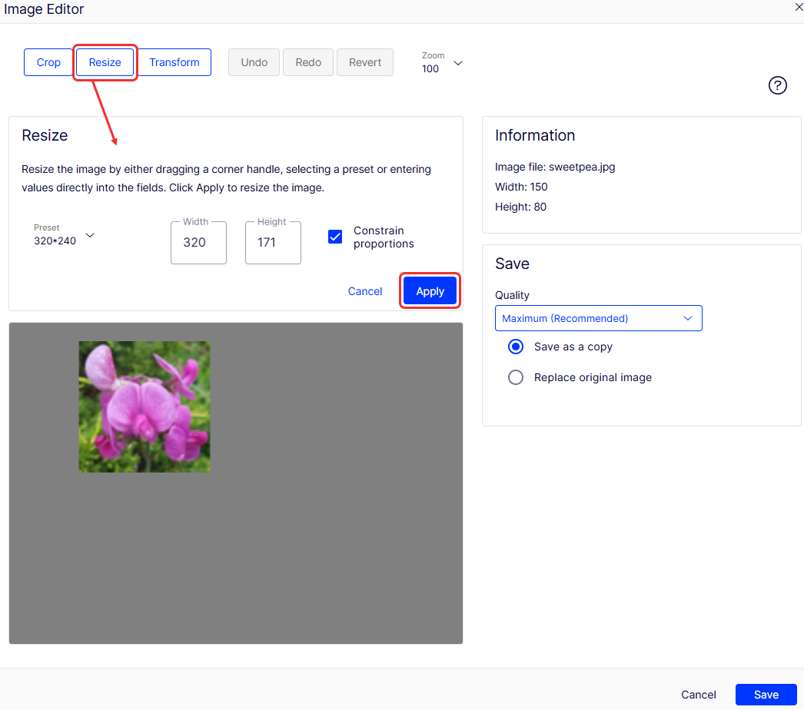Apply the resize changes
The width and height of the screenshot is (804, 710).
coord(430,291)
